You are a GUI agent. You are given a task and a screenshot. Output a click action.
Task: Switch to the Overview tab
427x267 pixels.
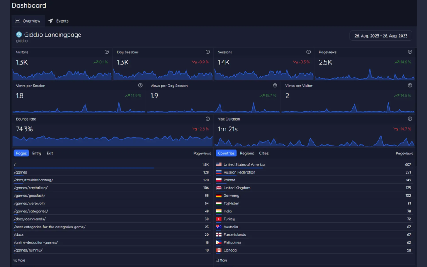tap(28, 21)
